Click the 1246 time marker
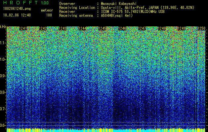The height and width of the screenshot is (132, 208). pos(122,28)
